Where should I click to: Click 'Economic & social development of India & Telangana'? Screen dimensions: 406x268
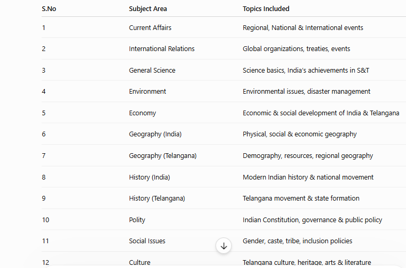point(321,113)
